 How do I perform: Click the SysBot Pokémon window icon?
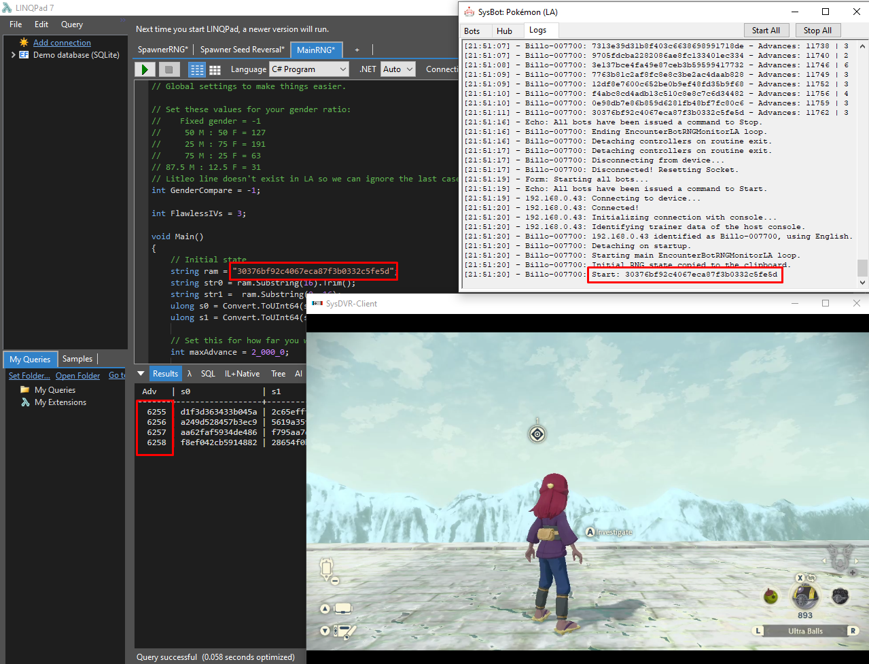[469, 12]
